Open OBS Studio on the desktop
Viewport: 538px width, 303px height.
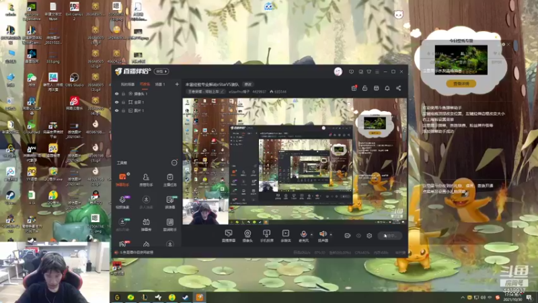pyautogui.click(x=74, y=80)
